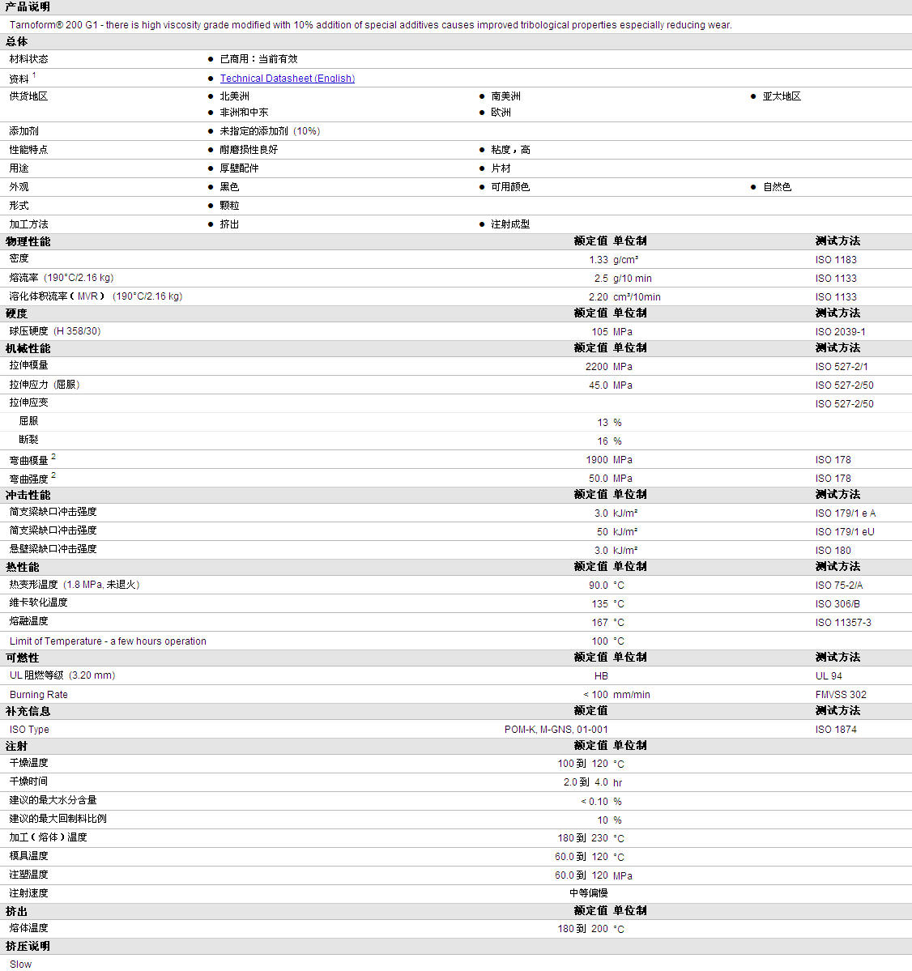Click the 自然色 appearance entry

[x=777, y=186]
